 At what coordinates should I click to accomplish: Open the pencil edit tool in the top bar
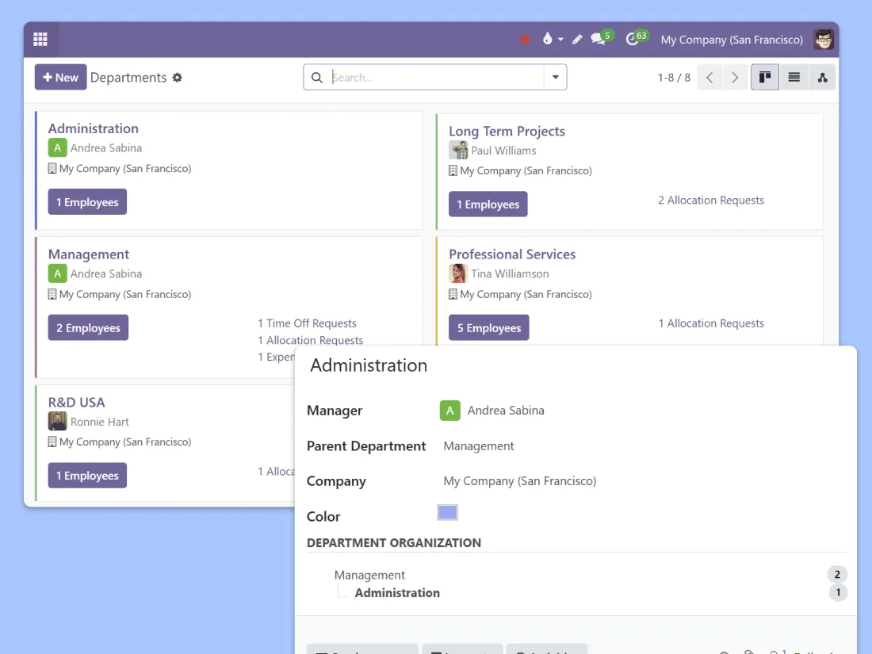pyautogui.click(x=577, y=40)
